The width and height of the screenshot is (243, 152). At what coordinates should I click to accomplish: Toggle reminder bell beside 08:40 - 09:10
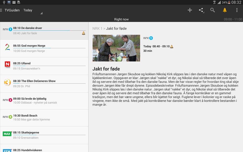coord(172,46)
